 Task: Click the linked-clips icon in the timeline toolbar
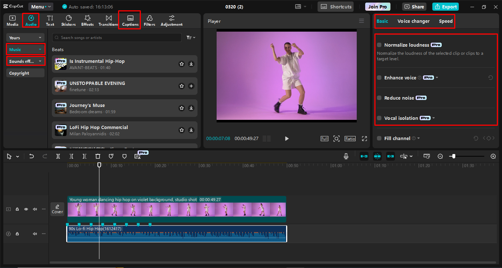[x=390, y=156]
